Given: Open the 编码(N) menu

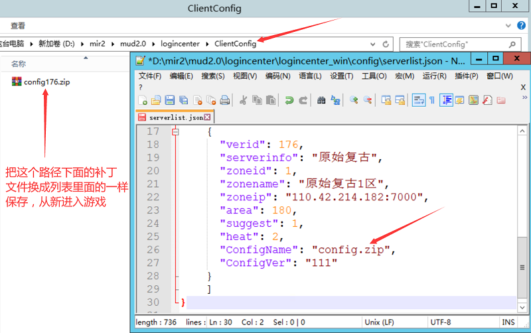Looking at the screenshot, I should click(277, 76).
